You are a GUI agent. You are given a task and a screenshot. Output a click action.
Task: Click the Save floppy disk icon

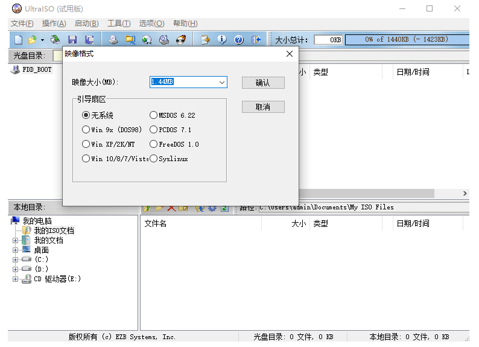(72, 40)
